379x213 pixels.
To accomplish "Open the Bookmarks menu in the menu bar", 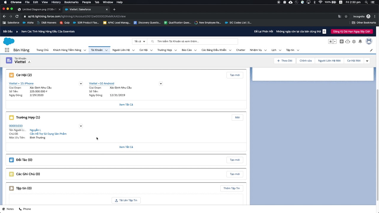I will coord(71,2).
